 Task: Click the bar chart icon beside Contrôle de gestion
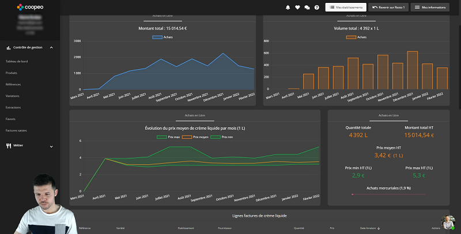pos(9,48)
